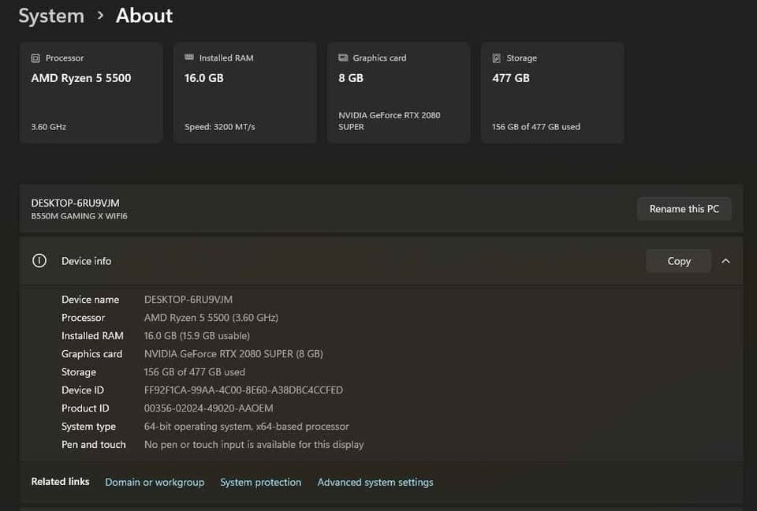The width and height of the screenshot is (757, 511).
Task: Click the DESKTOP-6RU9VJM PC name header
Action: pyautogui.click(x=76, y=203)
